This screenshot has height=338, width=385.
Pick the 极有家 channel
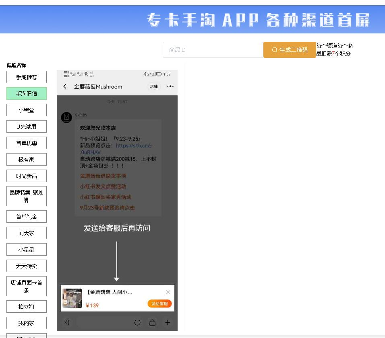[x=27, y=159]
